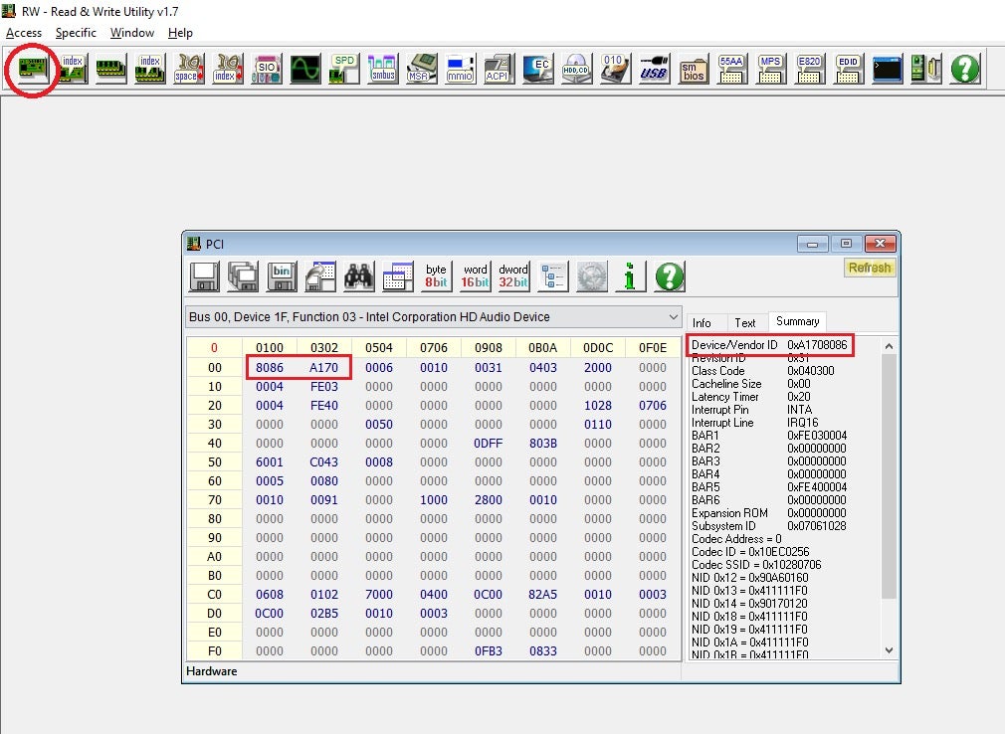Open the PCI access tool in the main toolbar
1005x734 pixels.
pyautogui.click(x=33, y=69)
